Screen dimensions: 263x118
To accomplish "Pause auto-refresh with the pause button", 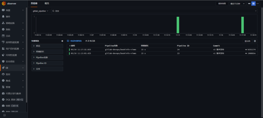I will (253, 4).
